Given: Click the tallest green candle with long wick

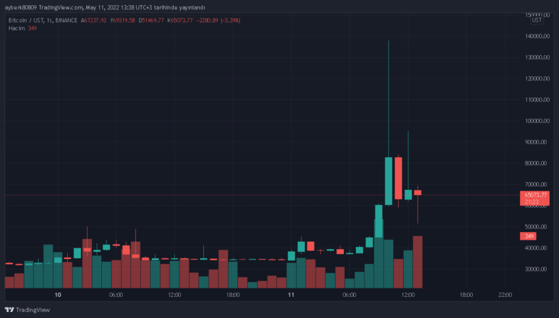Looking at the screenshot, I should [x=389, y=181].
